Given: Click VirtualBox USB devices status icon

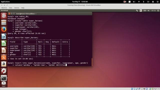Looking at the screenshot, I should (x=137, y=89).
